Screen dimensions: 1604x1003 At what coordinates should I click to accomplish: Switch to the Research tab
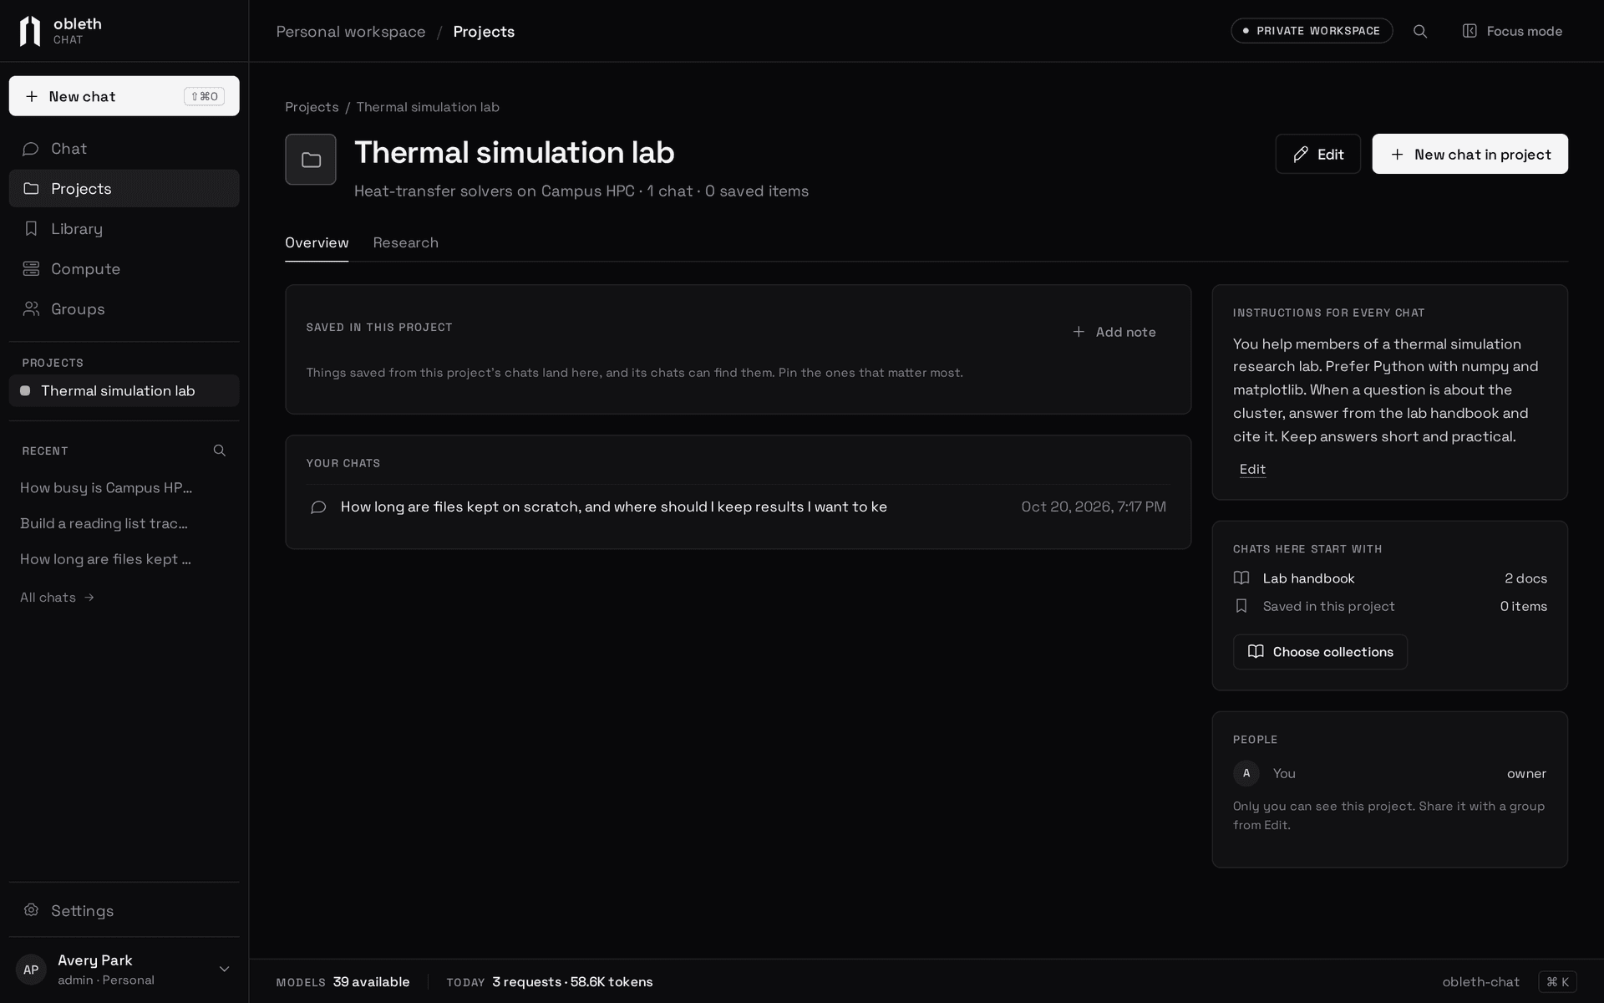(405, 242)
